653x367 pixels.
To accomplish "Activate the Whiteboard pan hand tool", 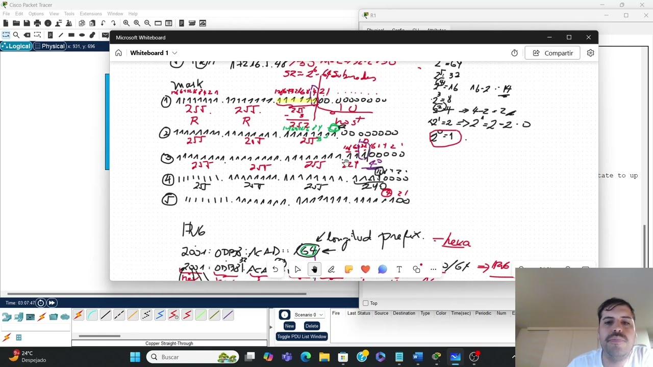I will pyautogui.click(x=314, y=269).
